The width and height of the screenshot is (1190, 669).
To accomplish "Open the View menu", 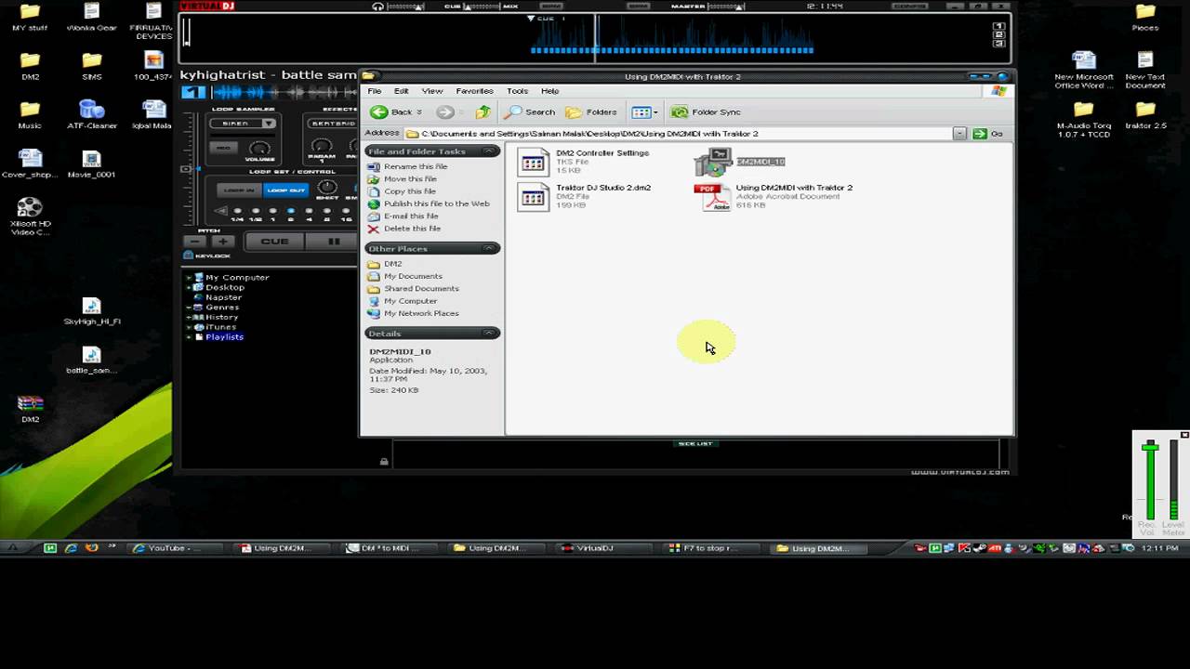I will [432, 91].
